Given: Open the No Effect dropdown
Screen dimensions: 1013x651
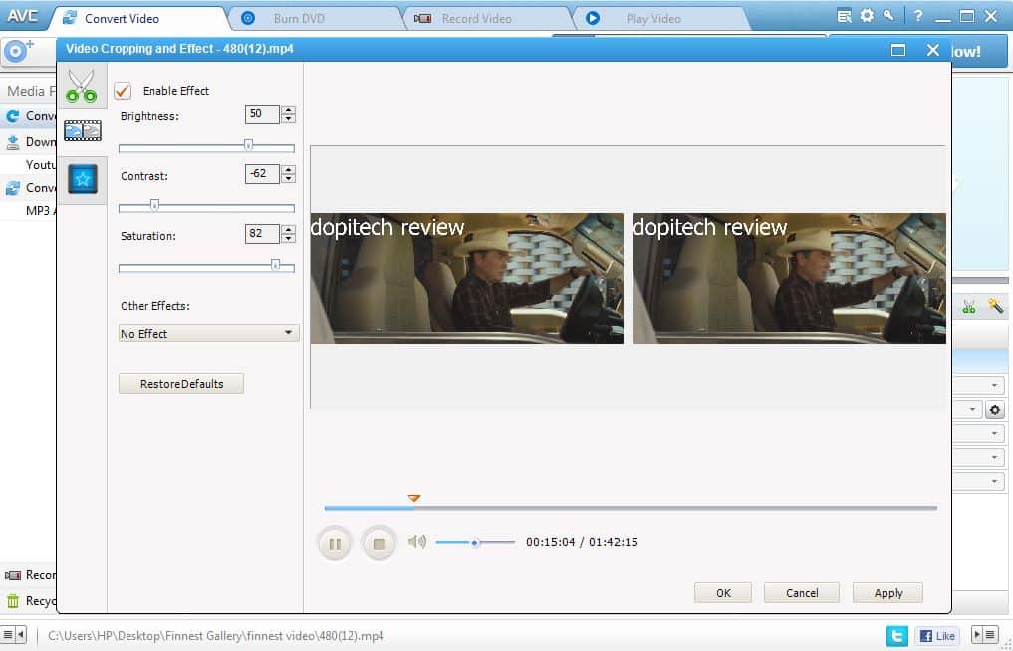Looking at the screenshot, I should tap(207, 333).
